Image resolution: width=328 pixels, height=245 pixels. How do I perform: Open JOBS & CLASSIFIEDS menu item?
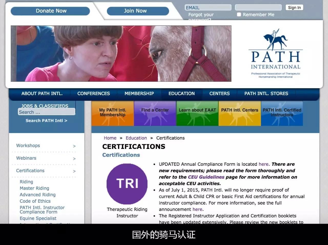tap(45, 106)
